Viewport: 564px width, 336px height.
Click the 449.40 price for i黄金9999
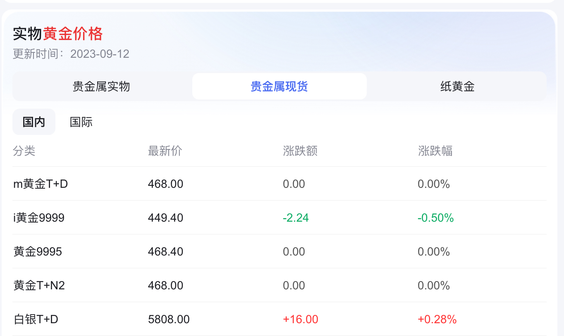(x=165, y=218)
